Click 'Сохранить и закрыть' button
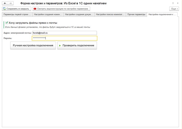This screenshot has width=182, height=129. [16, 9]
